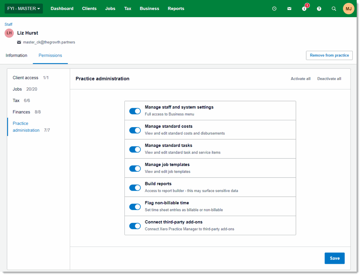Click the Save button
Viewport: 361px width, 276px height.
[335, 258]
